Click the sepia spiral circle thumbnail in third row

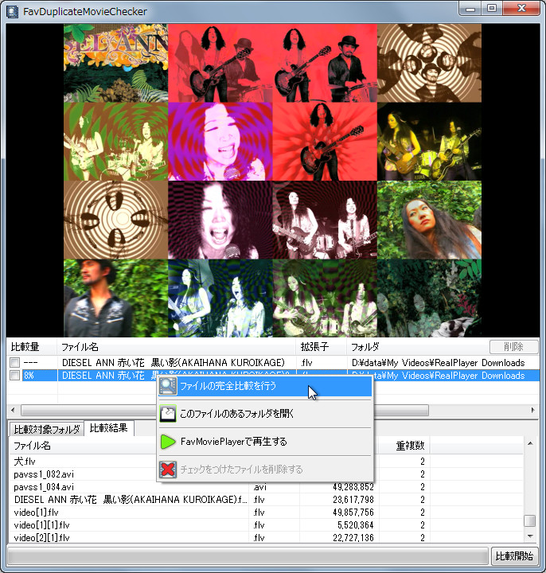tap(116, 220)
